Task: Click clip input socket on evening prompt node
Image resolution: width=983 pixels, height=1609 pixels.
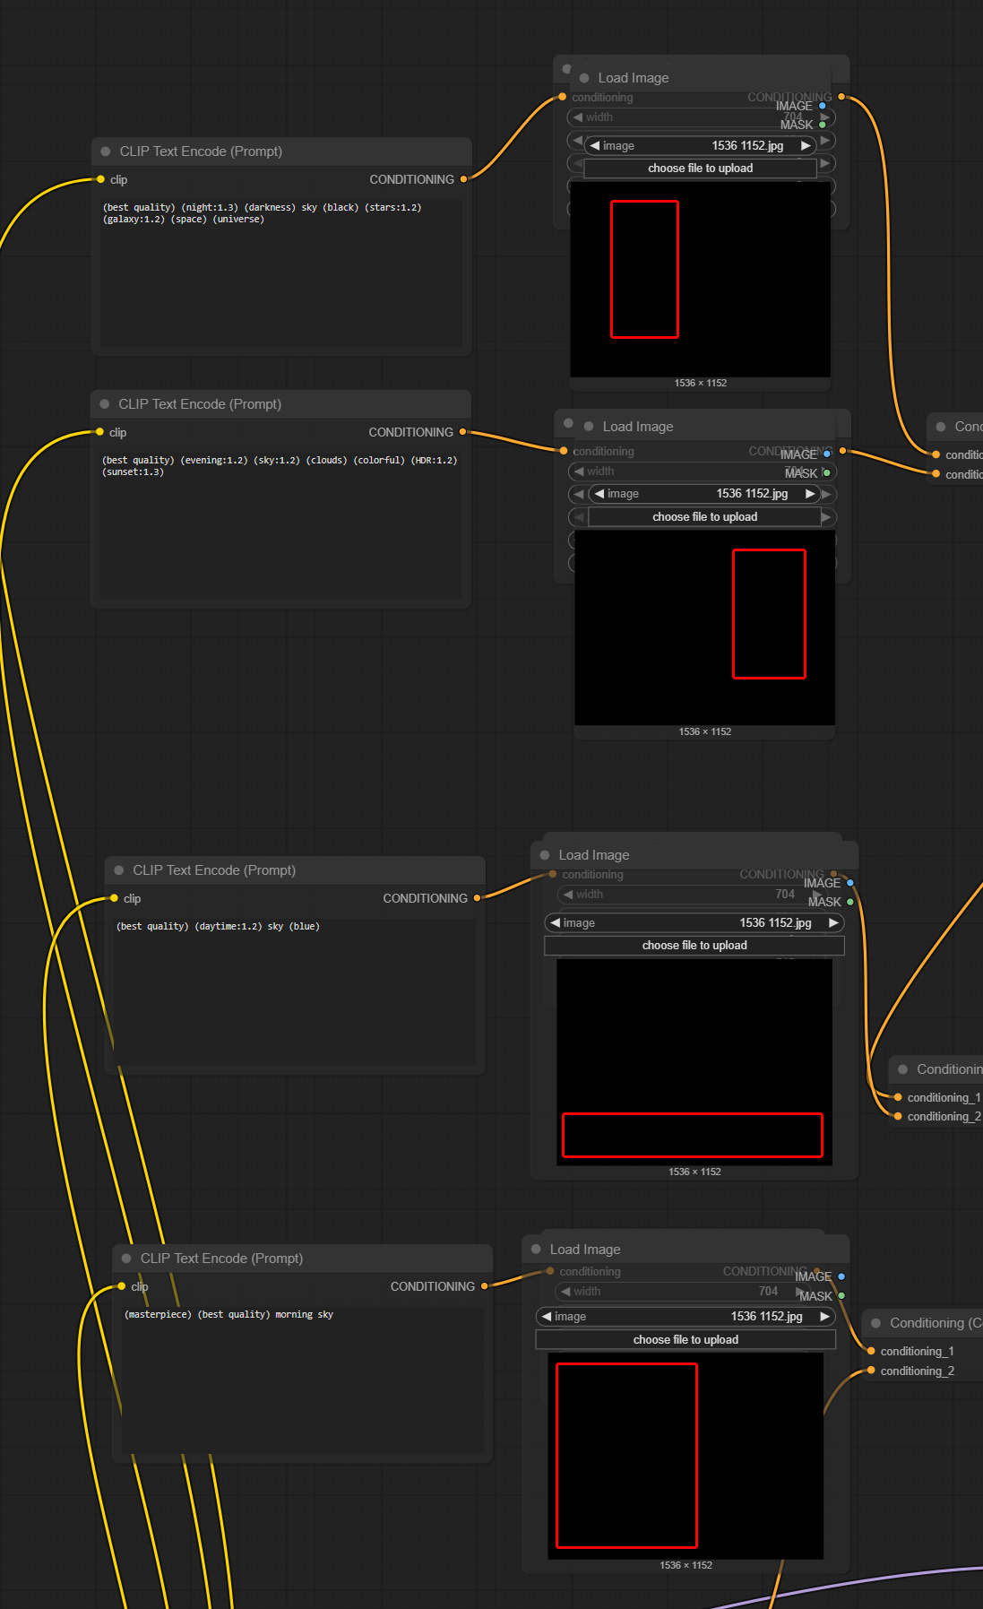Action: click(99, 432)
